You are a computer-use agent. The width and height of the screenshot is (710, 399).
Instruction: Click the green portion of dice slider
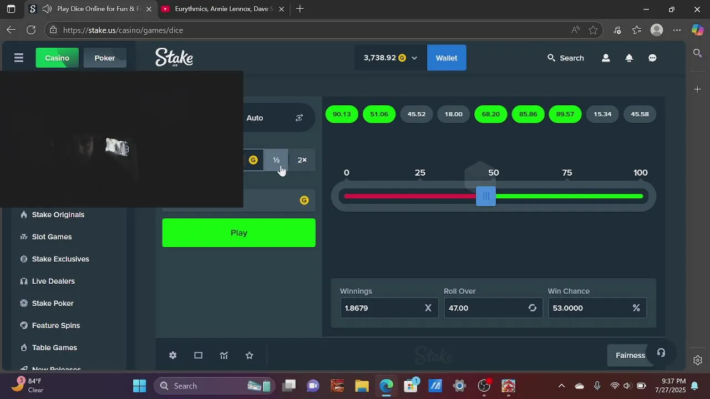point(569,196)
